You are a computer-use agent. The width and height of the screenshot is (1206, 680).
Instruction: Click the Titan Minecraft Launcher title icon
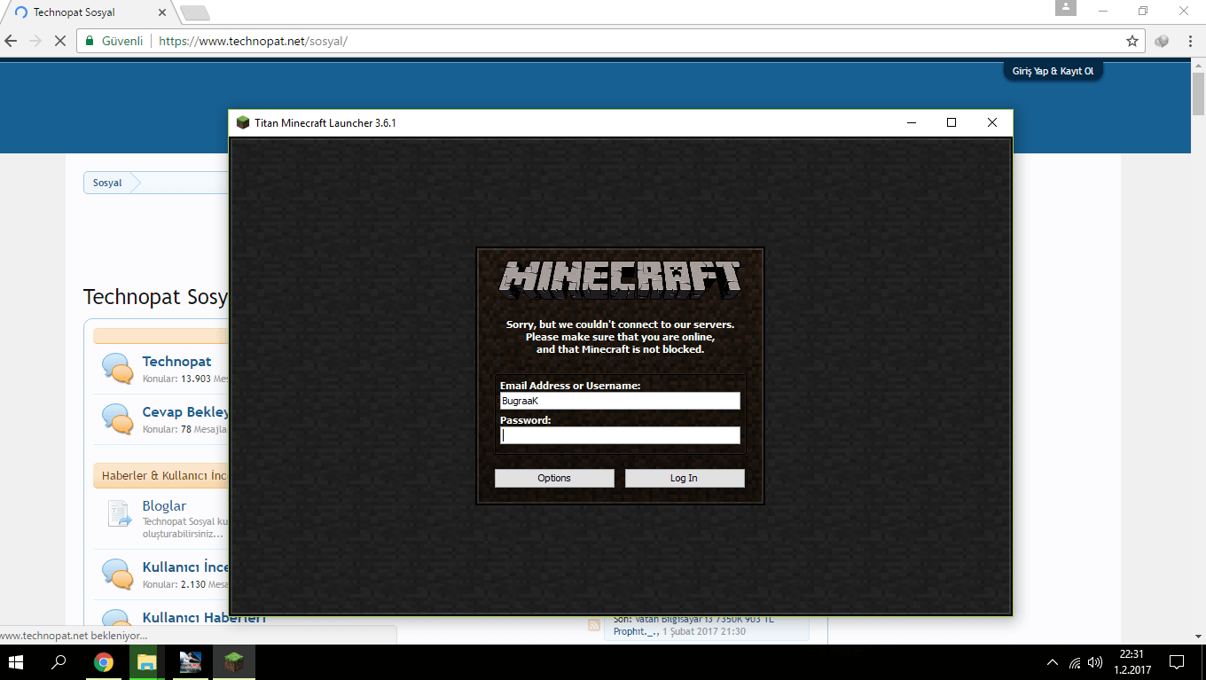coord(242,122)
